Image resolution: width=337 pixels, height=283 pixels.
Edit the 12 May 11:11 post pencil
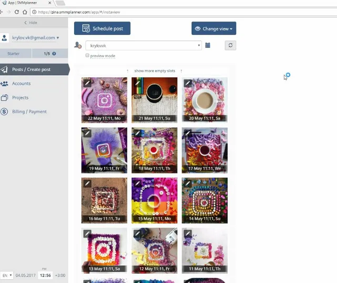coord(137,234)
